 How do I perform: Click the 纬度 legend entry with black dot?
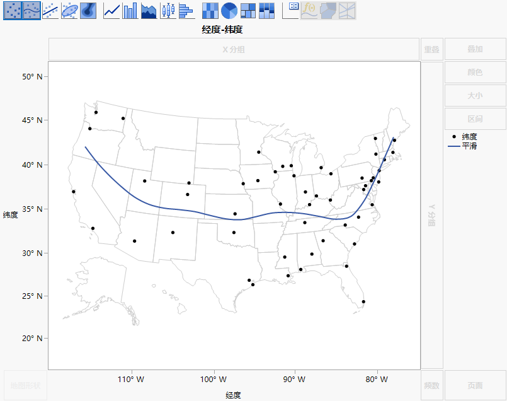coord(465,137)
